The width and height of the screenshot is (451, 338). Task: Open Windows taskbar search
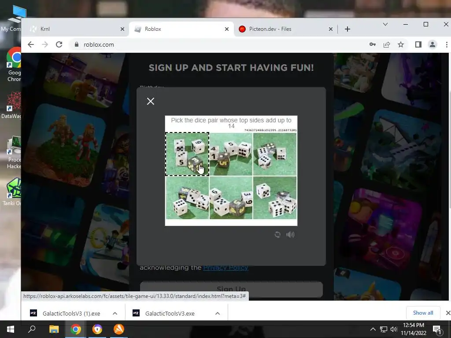pos(32,329)
